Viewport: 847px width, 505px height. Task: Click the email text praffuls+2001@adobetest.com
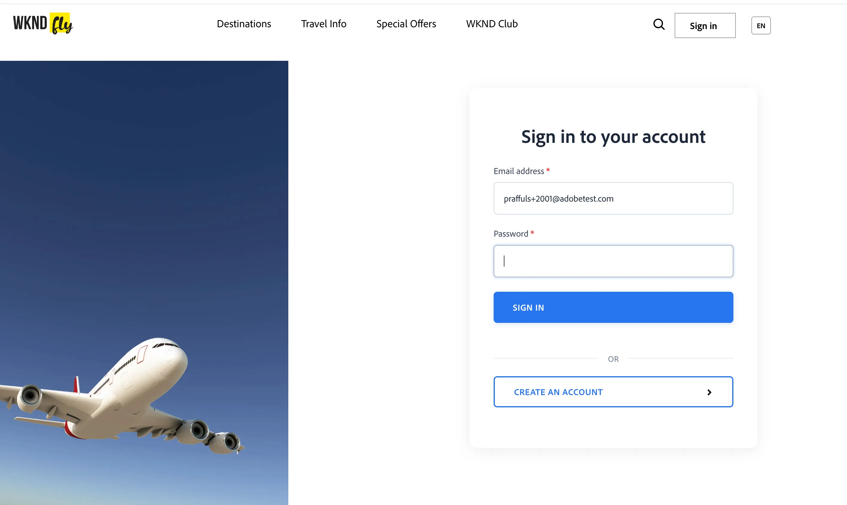pos(559,199)
